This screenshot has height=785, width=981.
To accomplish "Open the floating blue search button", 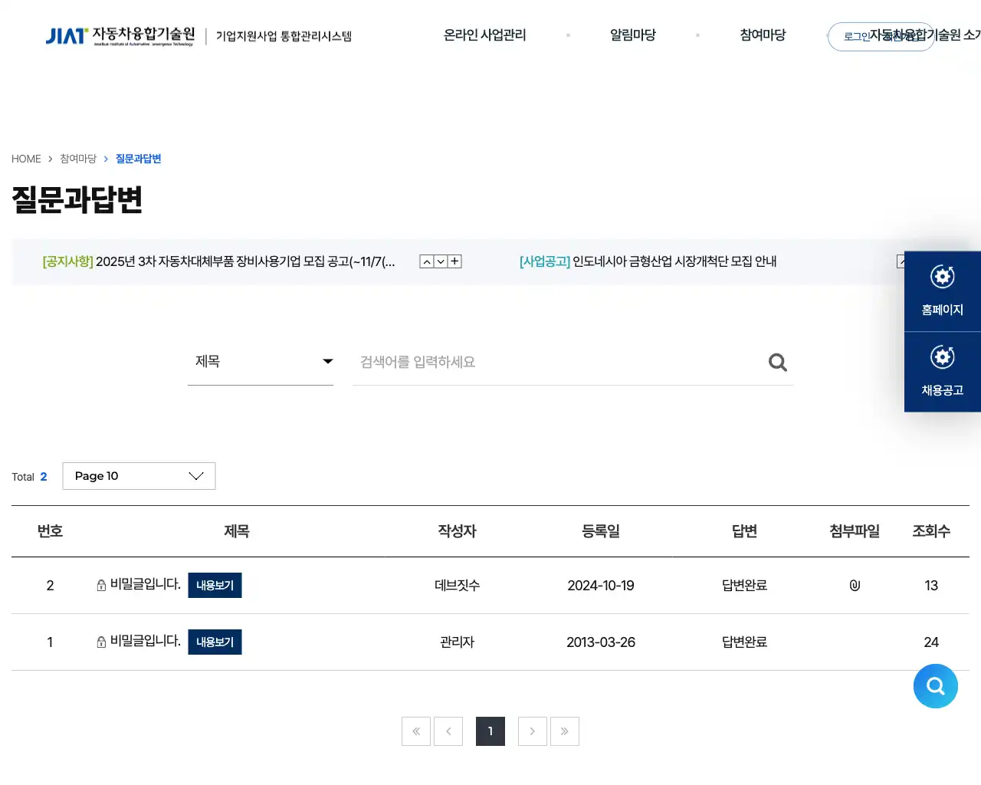I will (x=935, y=686).
